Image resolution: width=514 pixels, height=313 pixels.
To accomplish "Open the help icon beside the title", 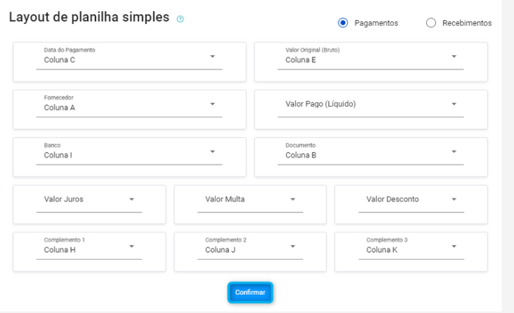I will 180,19.
